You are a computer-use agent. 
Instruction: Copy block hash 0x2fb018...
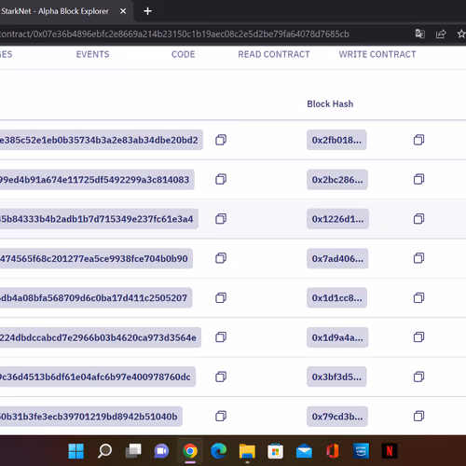click(418, 140)
